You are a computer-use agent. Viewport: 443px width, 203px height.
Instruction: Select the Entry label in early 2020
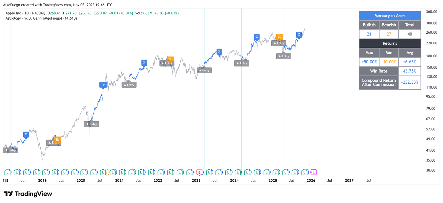pos(91,124)
